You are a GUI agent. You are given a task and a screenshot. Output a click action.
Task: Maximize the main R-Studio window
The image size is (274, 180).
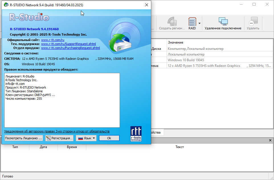[254, 4]
